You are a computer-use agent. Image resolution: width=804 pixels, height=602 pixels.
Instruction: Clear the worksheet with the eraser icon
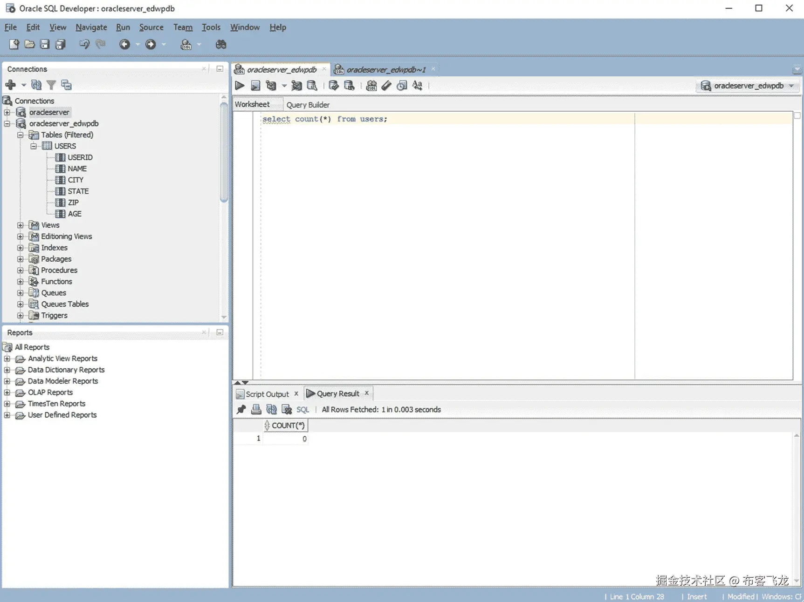coord(386,85)
